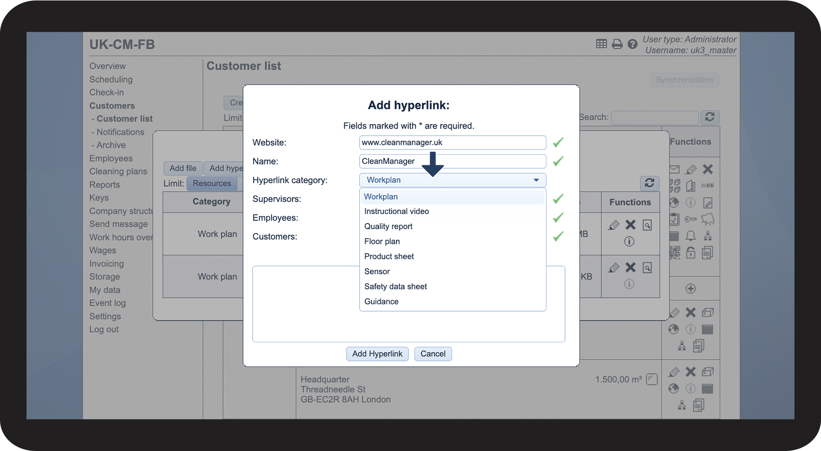
Task: Click Log out in the sidebar
Action: pyautogui.click(x=104, y=329)
